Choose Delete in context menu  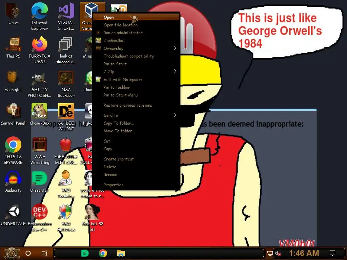point(136,167)
